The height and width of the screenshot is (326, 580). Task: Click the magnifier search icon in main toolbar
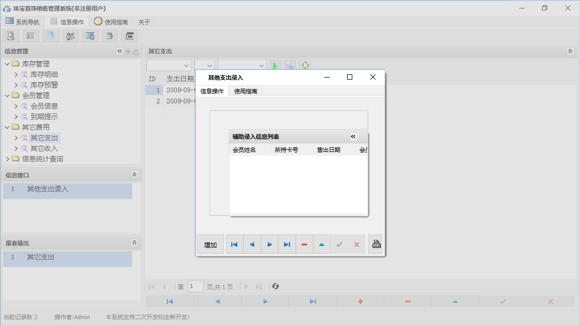[10, 36]
